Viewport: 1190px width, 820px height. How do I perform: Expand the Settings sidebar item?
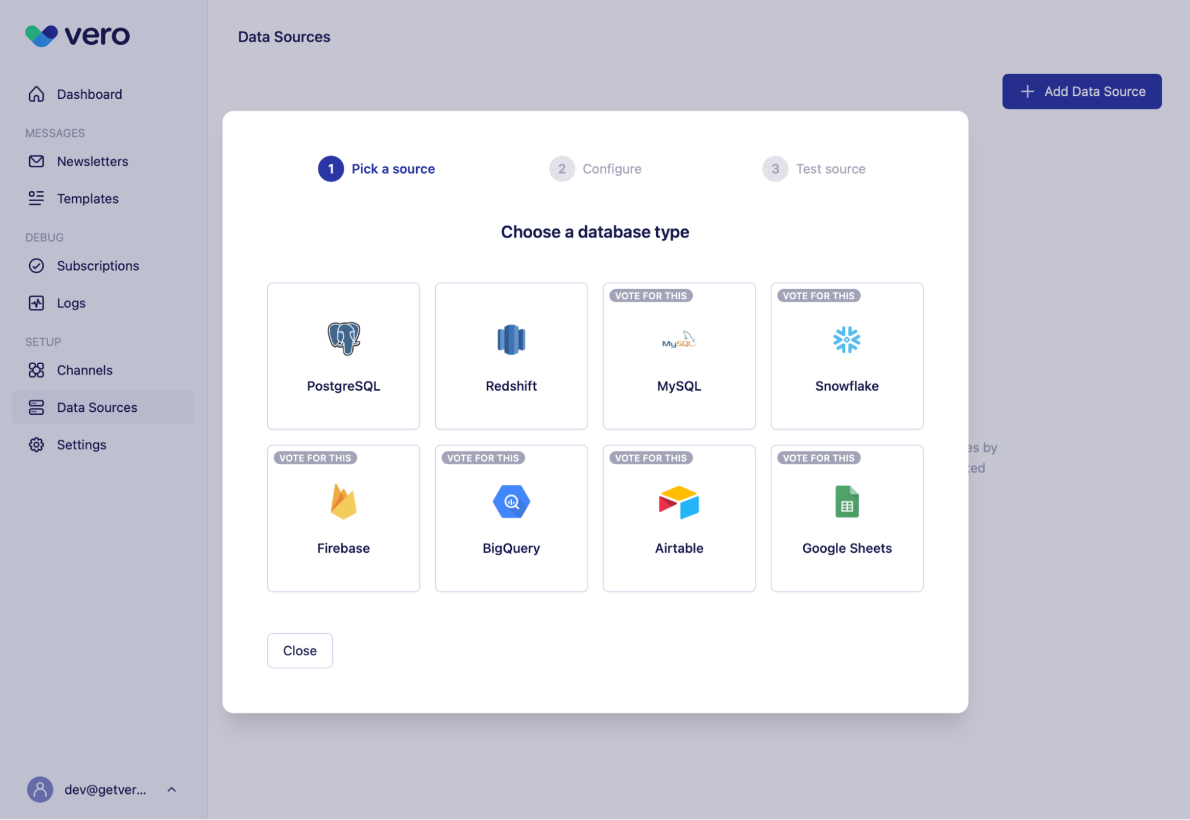pyautogui.click(x=82, y=444)
